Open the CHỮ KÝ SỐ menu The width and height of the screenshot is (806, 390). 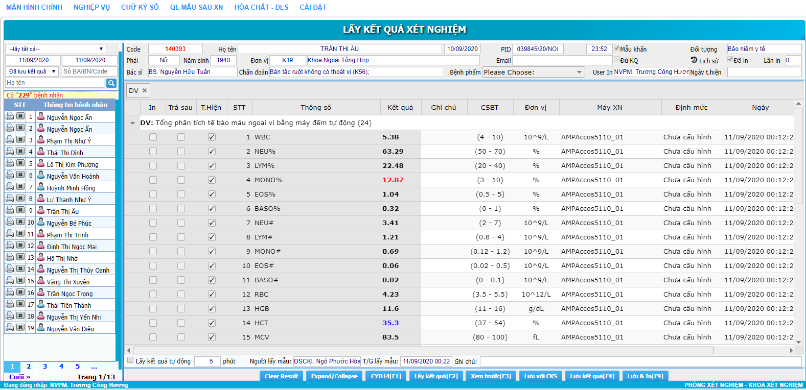point(140,7)
